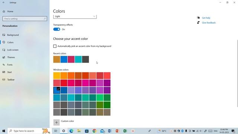Open the red circle app on the taskbar
Image resolution: width=238 pixels, height=134 pixels.
[x=133, y=131]
